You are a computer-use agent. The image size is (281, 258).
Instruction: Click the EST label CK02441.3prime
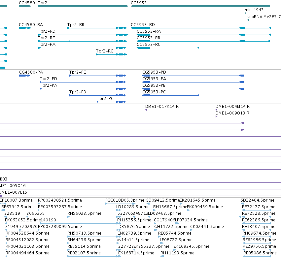207,227
